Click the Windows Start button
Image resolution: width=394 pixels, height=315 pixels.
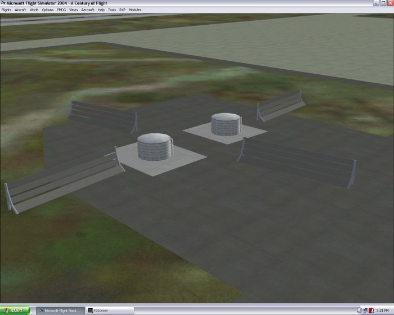15,310
